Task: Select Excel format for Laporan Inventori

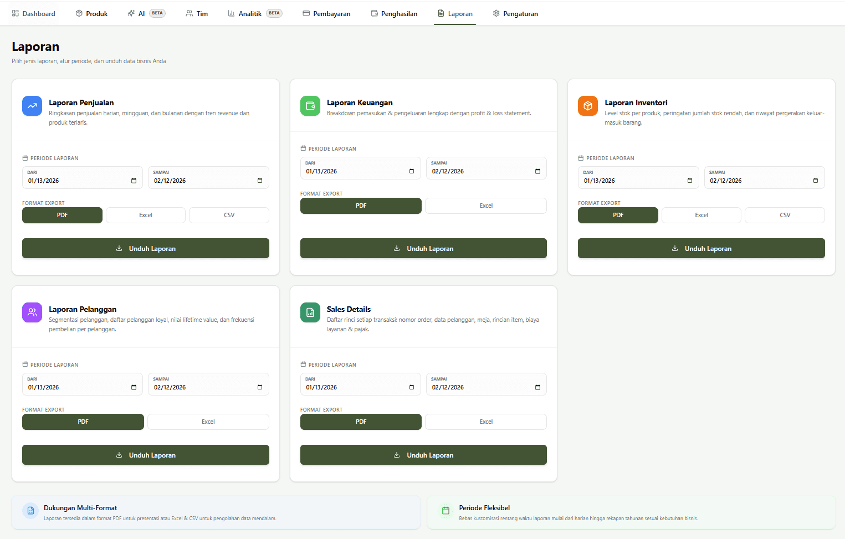Action: 701,215
